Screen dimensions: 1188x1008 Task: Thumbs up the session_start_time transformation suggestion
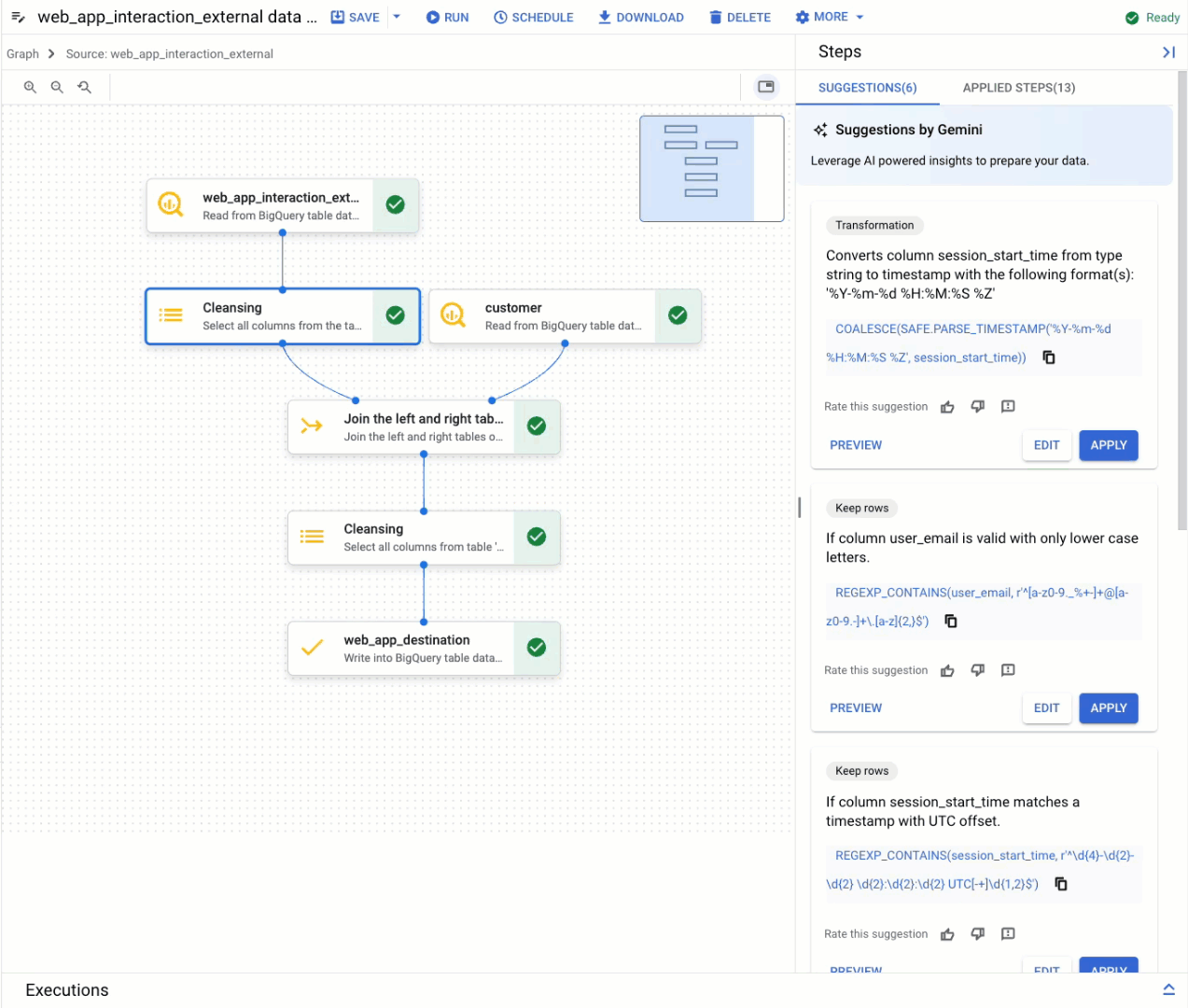[947, 407]
